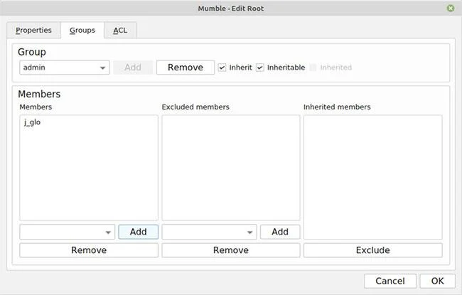The width and height of the screenshot is (462, 295).
Task: Click Add under the Members list
Action: tap(138, 232)
